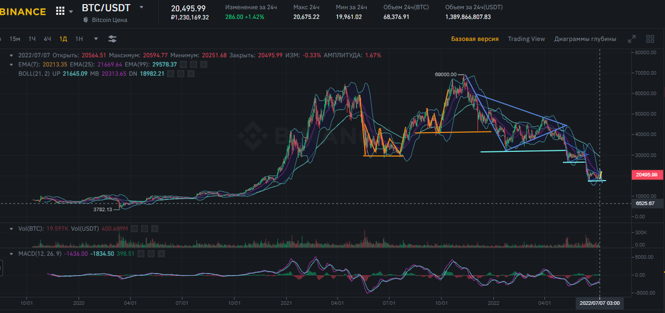Select the 15м timeframe
The width and height of the screenshot is (665, 313).
(x=15, y=39)
